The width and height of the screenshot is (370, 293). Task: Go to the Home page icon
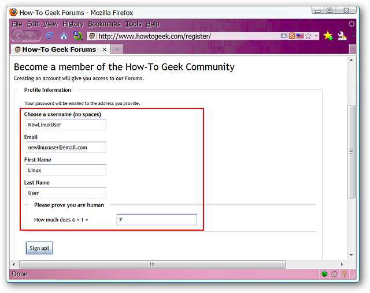click(x=64, y=36)
